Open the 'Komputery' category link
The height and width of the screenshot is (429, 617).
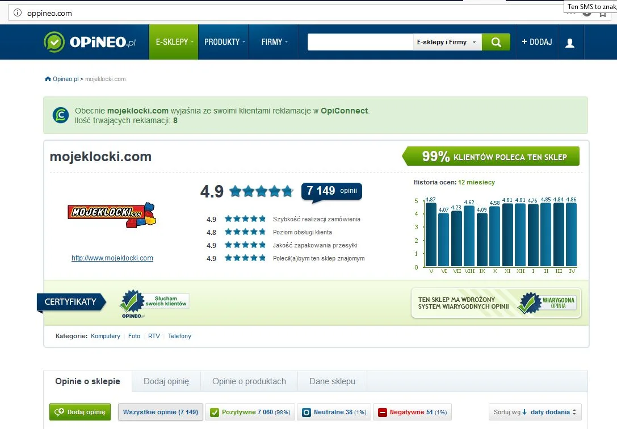click(x=106, y=336)
